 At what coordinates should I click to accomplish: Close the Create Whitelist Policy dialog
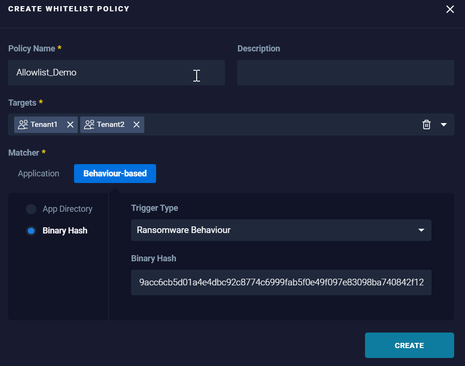coord(449,9)
